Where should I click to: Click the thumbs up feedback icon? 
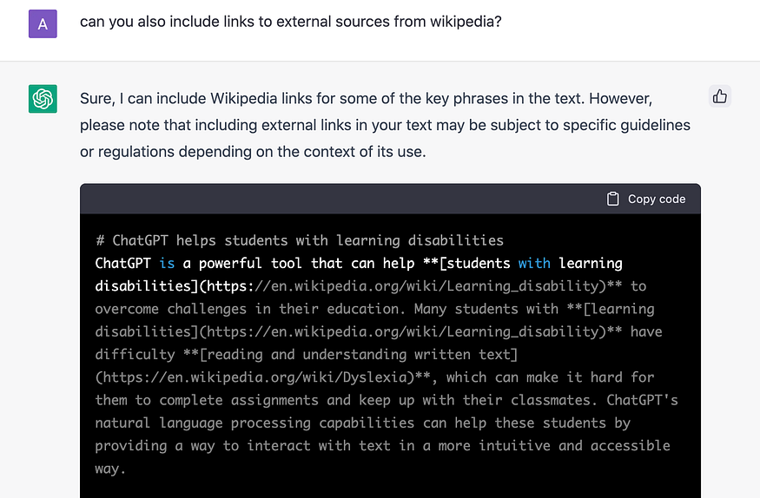[x=720, y=96]
